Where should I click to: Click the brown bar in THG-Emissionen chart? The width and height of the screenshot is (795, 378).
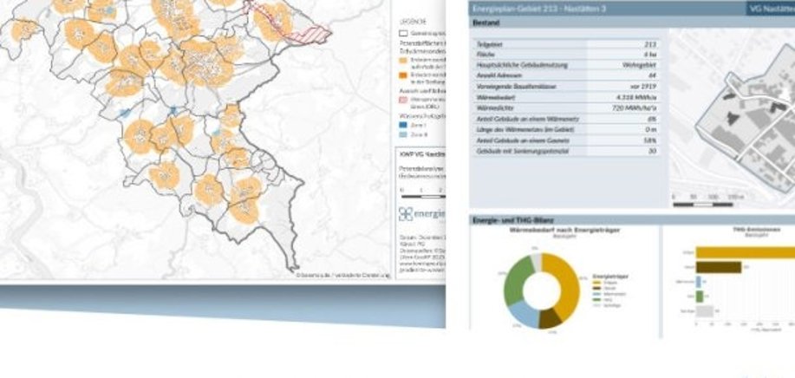(719, 267)
